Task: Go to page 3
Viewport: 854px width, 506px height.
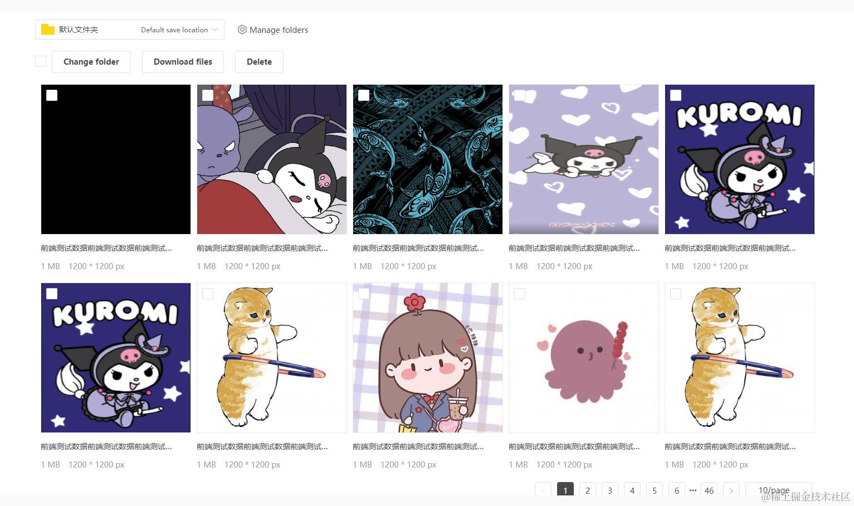Action: [610, 490]
